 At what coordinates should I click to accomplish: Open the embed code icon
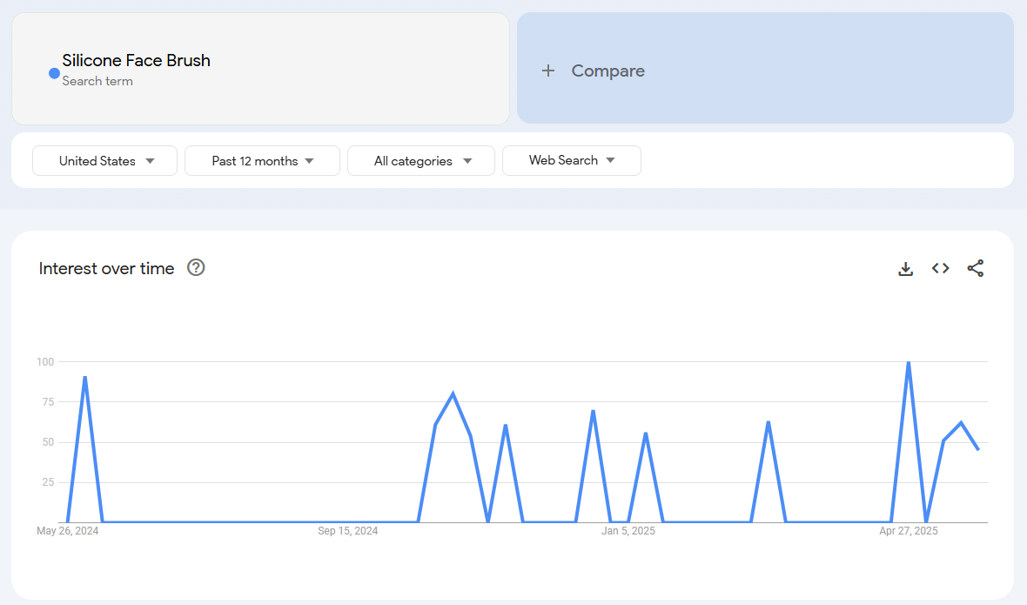(x=940, y=268)
